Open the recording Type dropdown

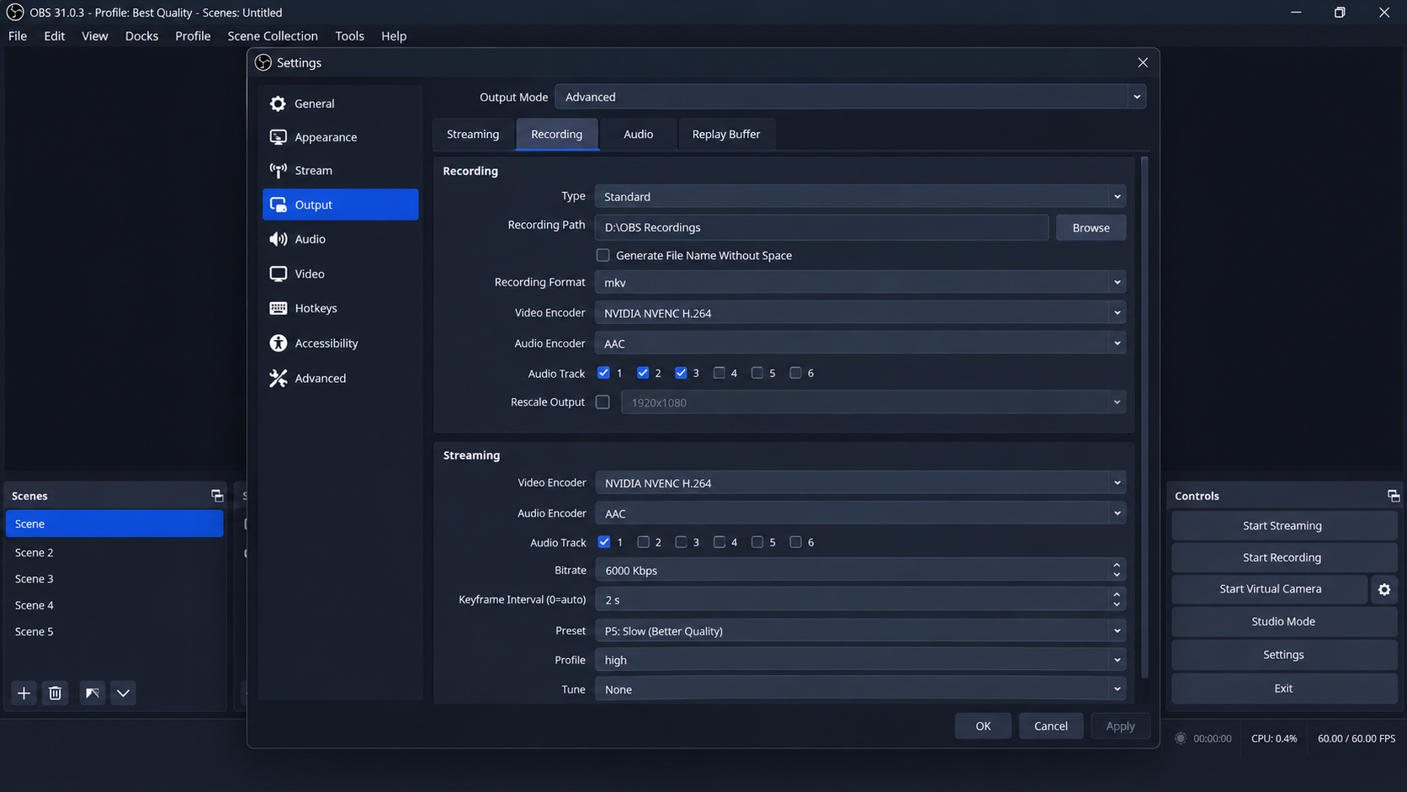pyautogui.click(x=860, y=196)
